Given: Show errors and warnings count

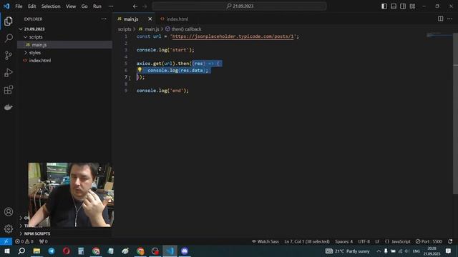Looking at the screenshot, I should pos(24,241).
